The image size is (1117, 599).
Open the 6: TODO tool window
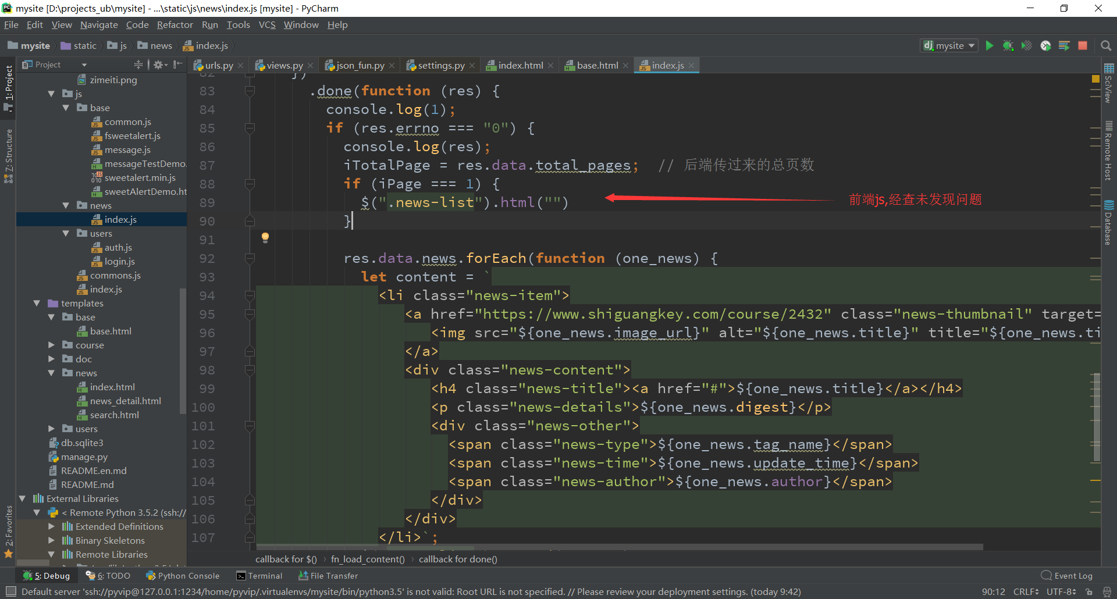point(108,576)
